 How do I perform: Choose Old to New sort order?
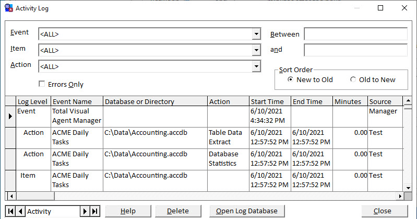(x=353, y=79)
